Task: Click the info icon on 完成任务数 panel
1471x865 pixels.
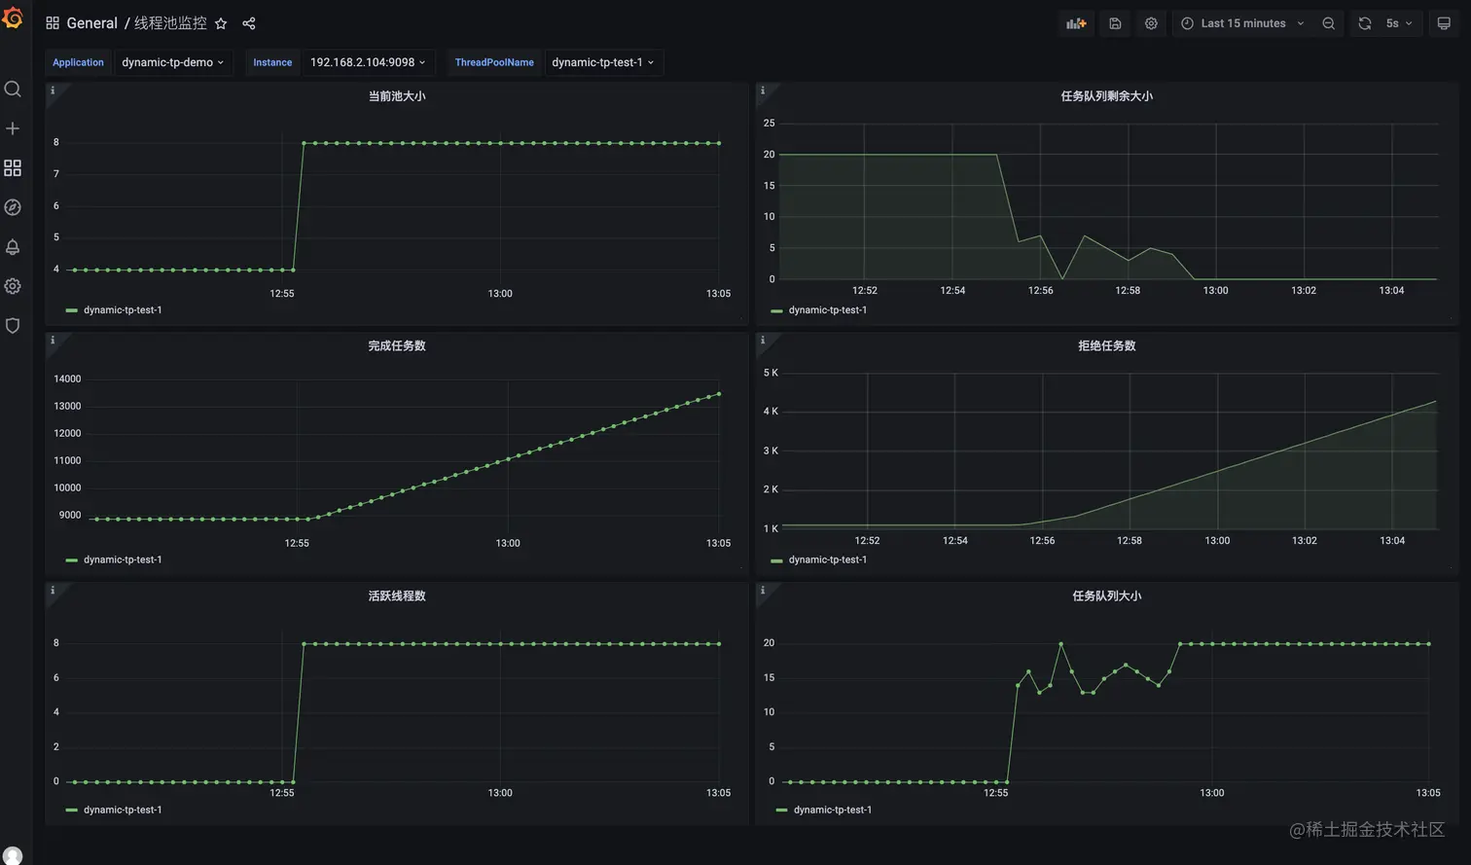Action: click(53, 341)
